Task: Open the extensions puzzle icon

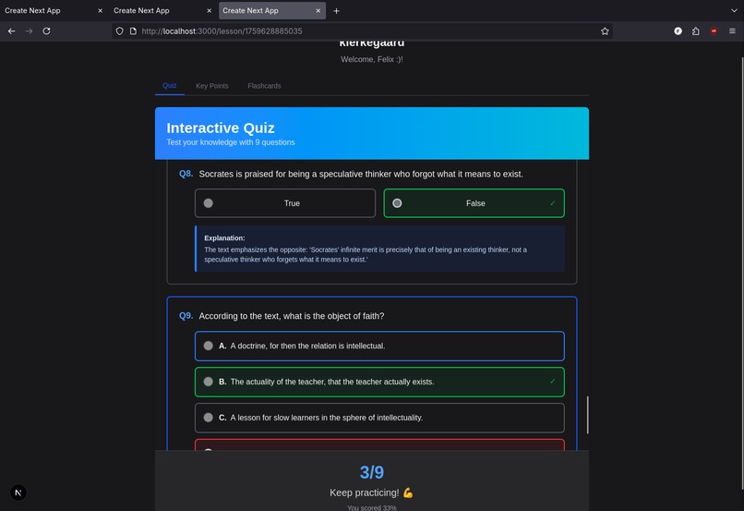Action: pos(696,30)
